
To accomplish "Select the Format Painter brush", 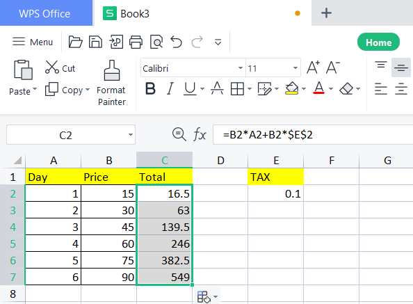I will tap(112, 70).
